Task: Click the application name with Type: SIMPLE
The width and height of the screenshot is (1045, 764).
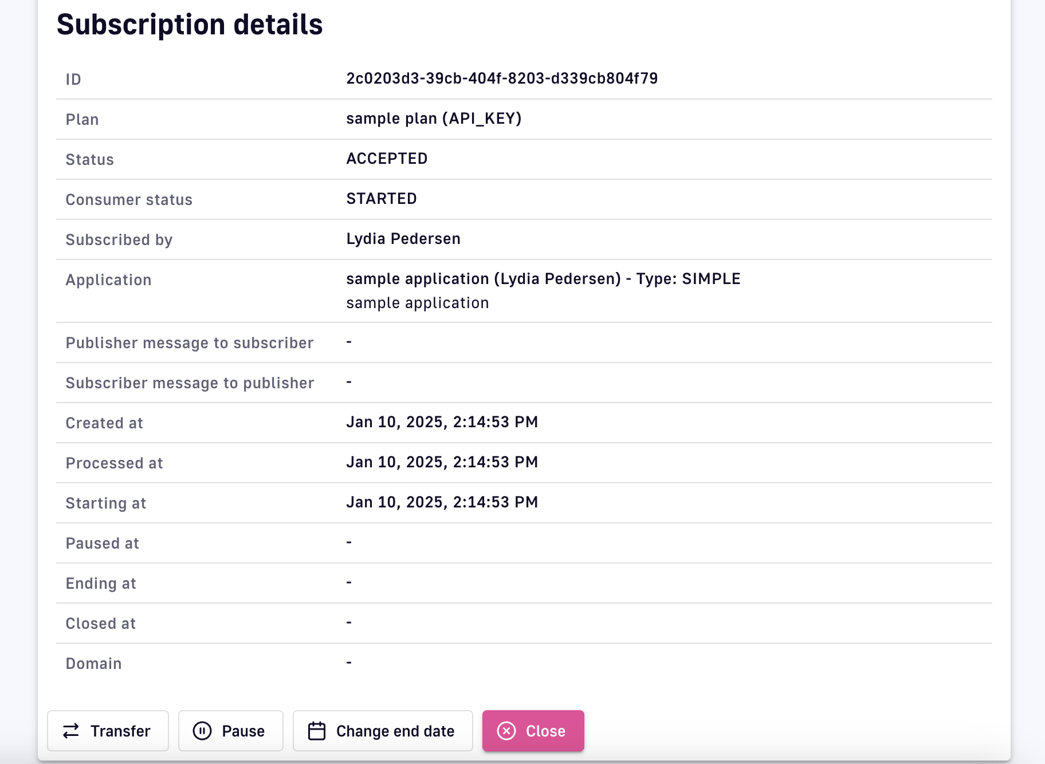Action: pyautogui.click(x=543, y=279)
